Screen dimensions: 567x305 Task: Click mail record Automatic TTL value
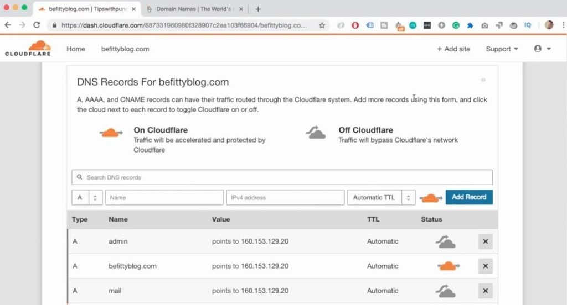pyautogui.click(x=383, y=291)
